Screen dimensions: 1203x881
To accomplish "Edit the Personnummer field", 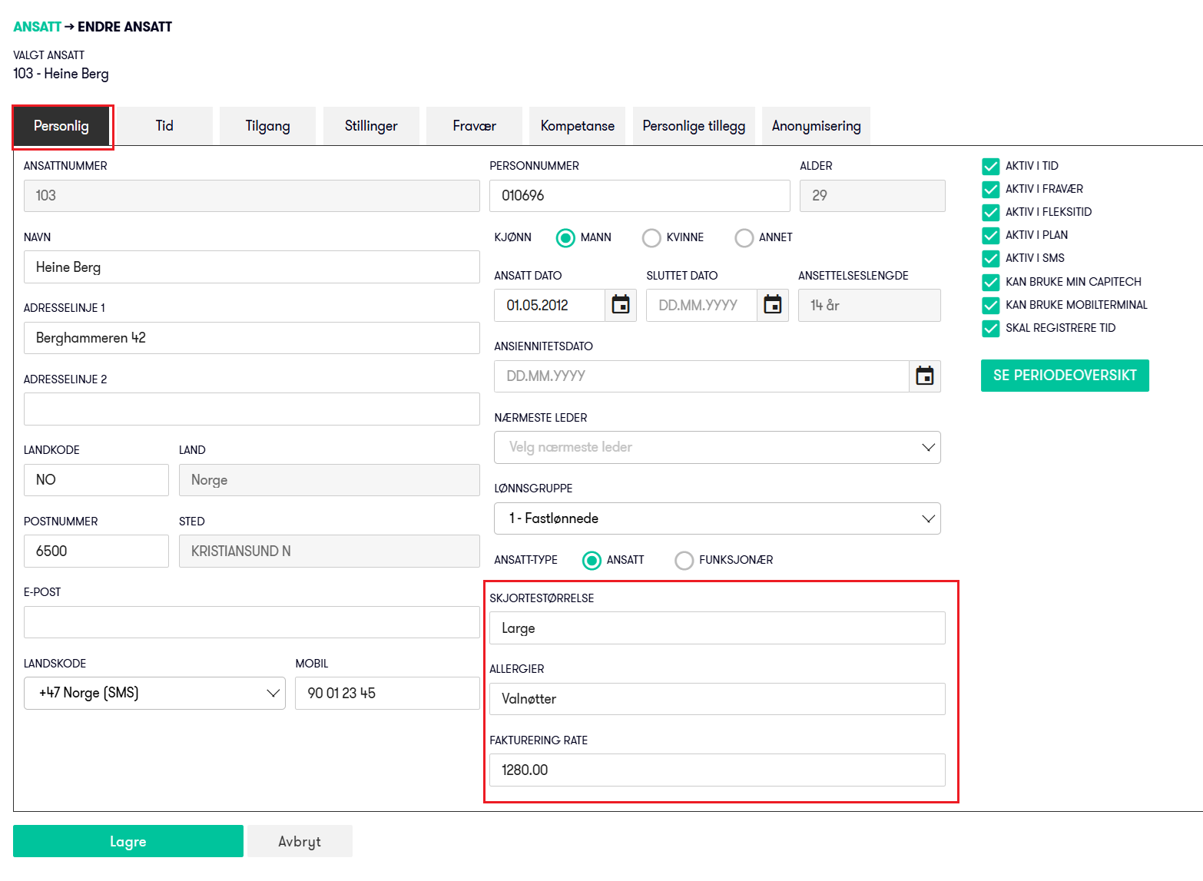I will pyautogui.click(x=640, y=196).
